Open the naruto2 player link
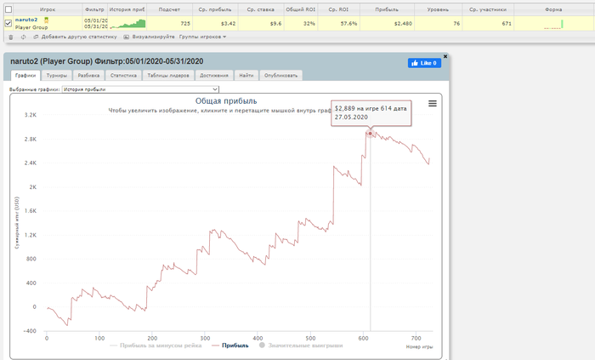This screenshot has height=360, width=595. pyautogui.click(x=26, y=20)
